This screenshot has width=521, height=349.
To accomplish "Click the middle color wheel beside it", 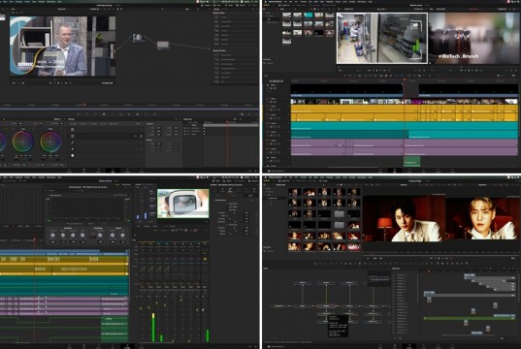I will [23, 142].
